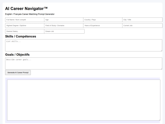Click the Field of Study / Domaine input
Viewport: 165px width, 124px height.
[64, 25]
